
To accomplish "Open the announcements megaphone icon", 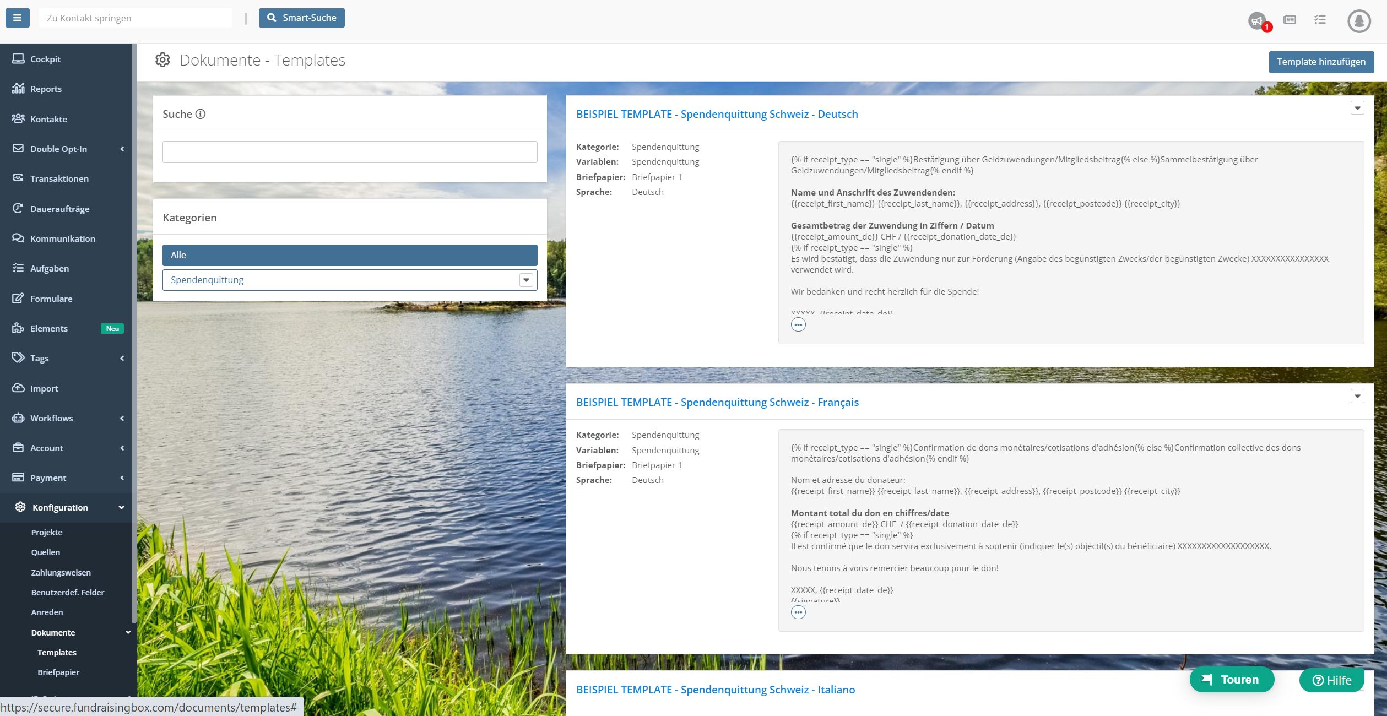I will (1257, 21).
